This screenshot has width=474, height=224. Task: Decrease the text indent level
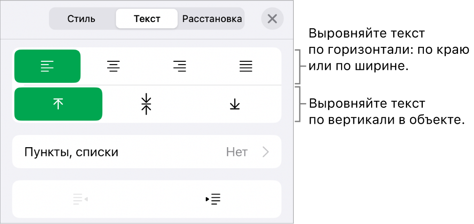pyautogui.click(x=80, y=199)
